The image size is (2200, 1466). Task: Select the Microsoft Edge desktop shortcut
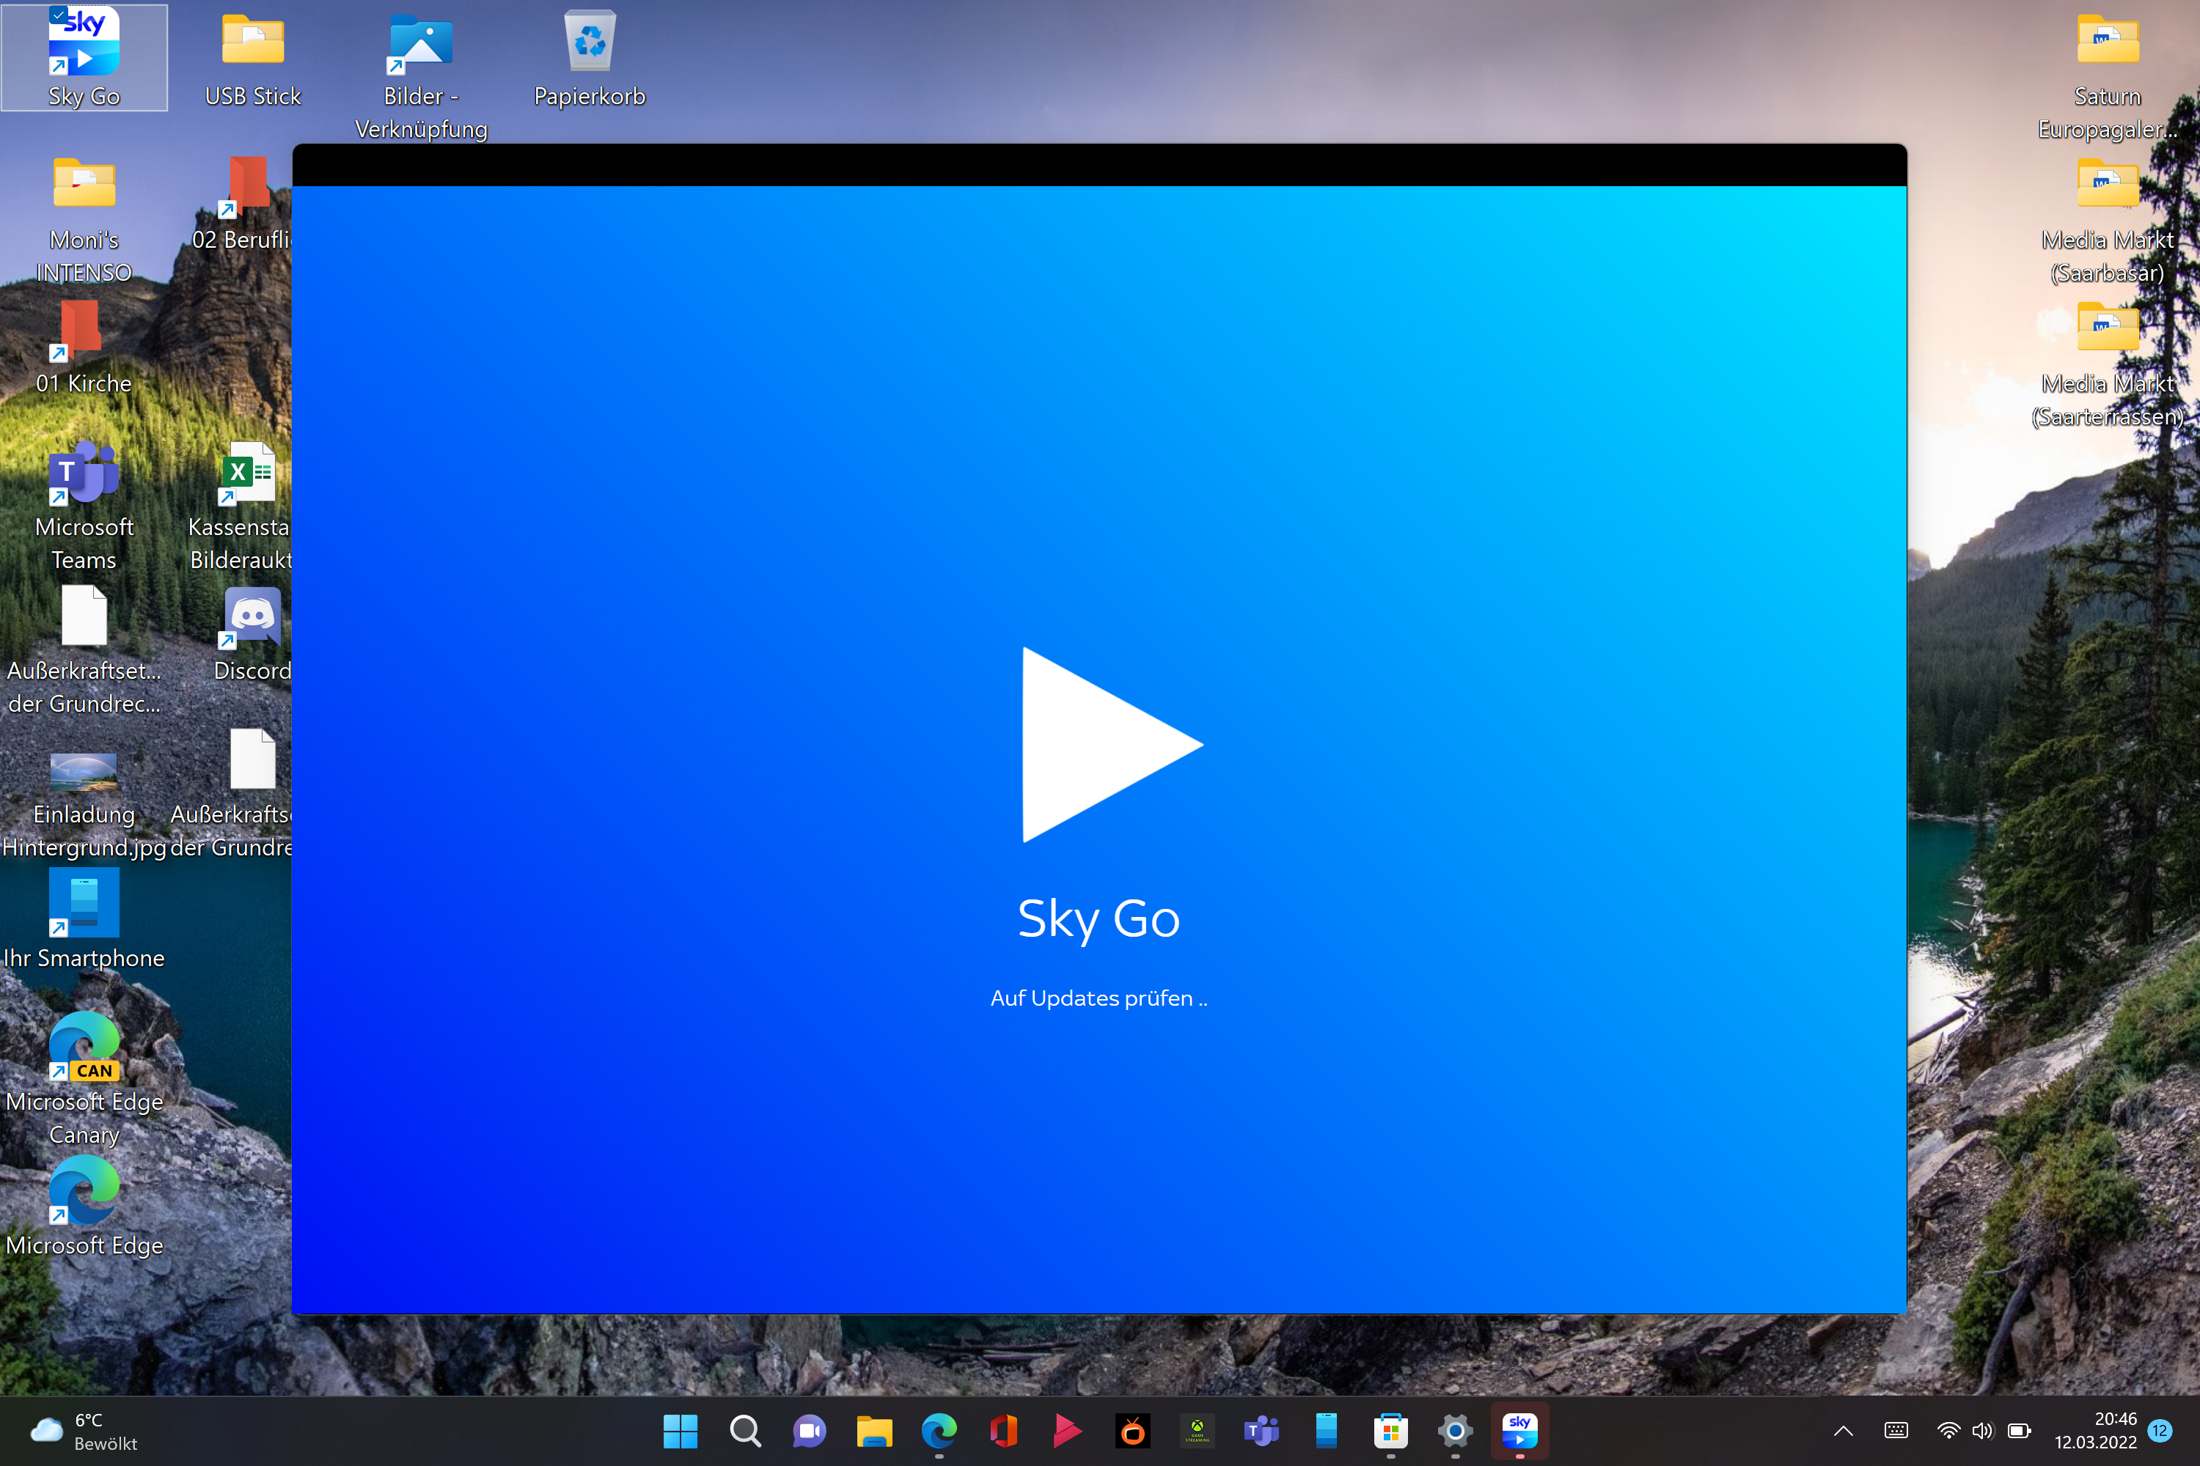tap(84, 1207)
